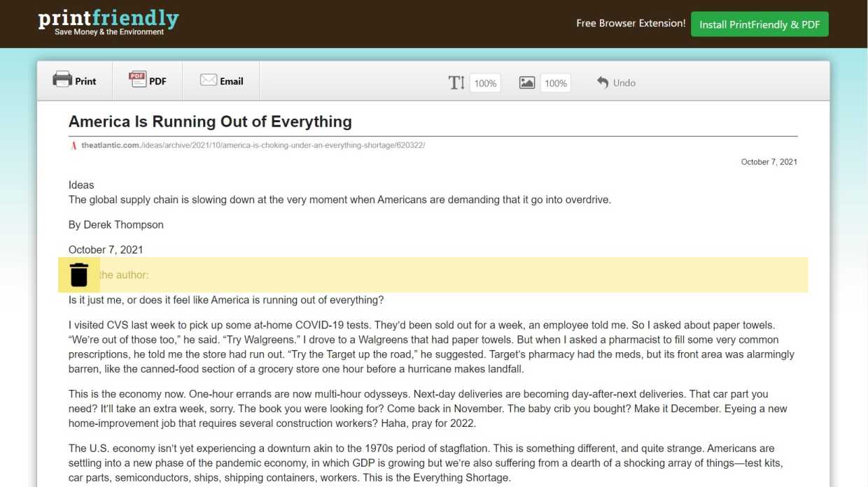Open theatlantic.com source URL link
Image resolution: width=868 pixels, height=487 pixels.
click(253, 145)
